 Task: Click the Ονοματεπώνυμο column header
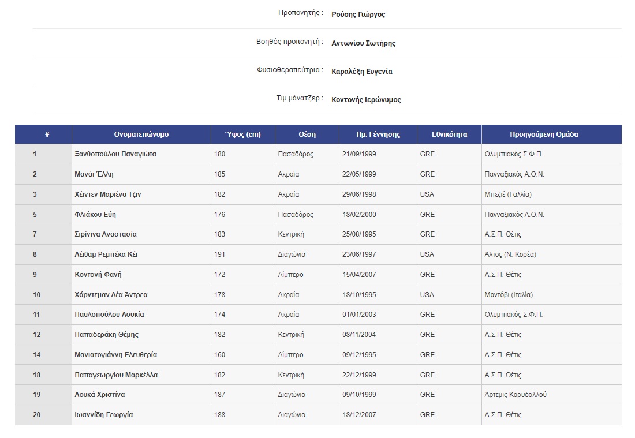click(141, 134)
